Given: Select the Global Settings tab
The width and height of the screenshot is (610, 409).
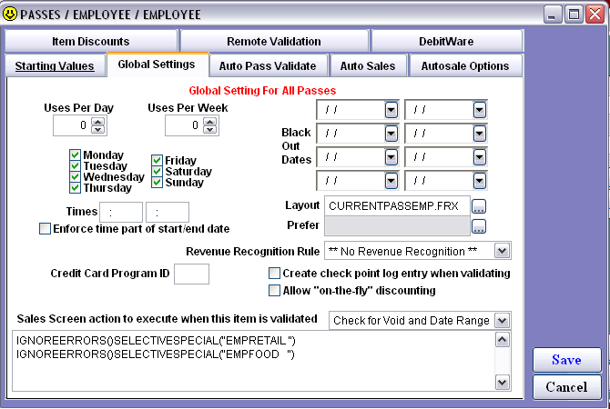Looking at the screenshot, I should click(x=157, y=65).
